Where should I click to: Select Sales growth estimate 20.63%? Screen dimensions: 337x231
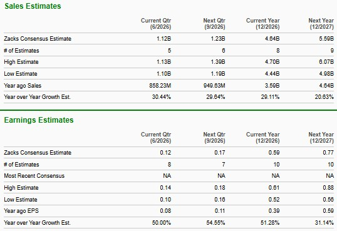tap(324, 97)
